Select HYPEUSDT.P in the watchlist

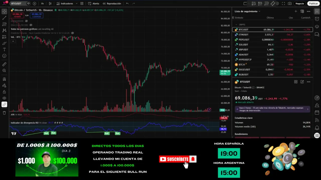[273, 59]
